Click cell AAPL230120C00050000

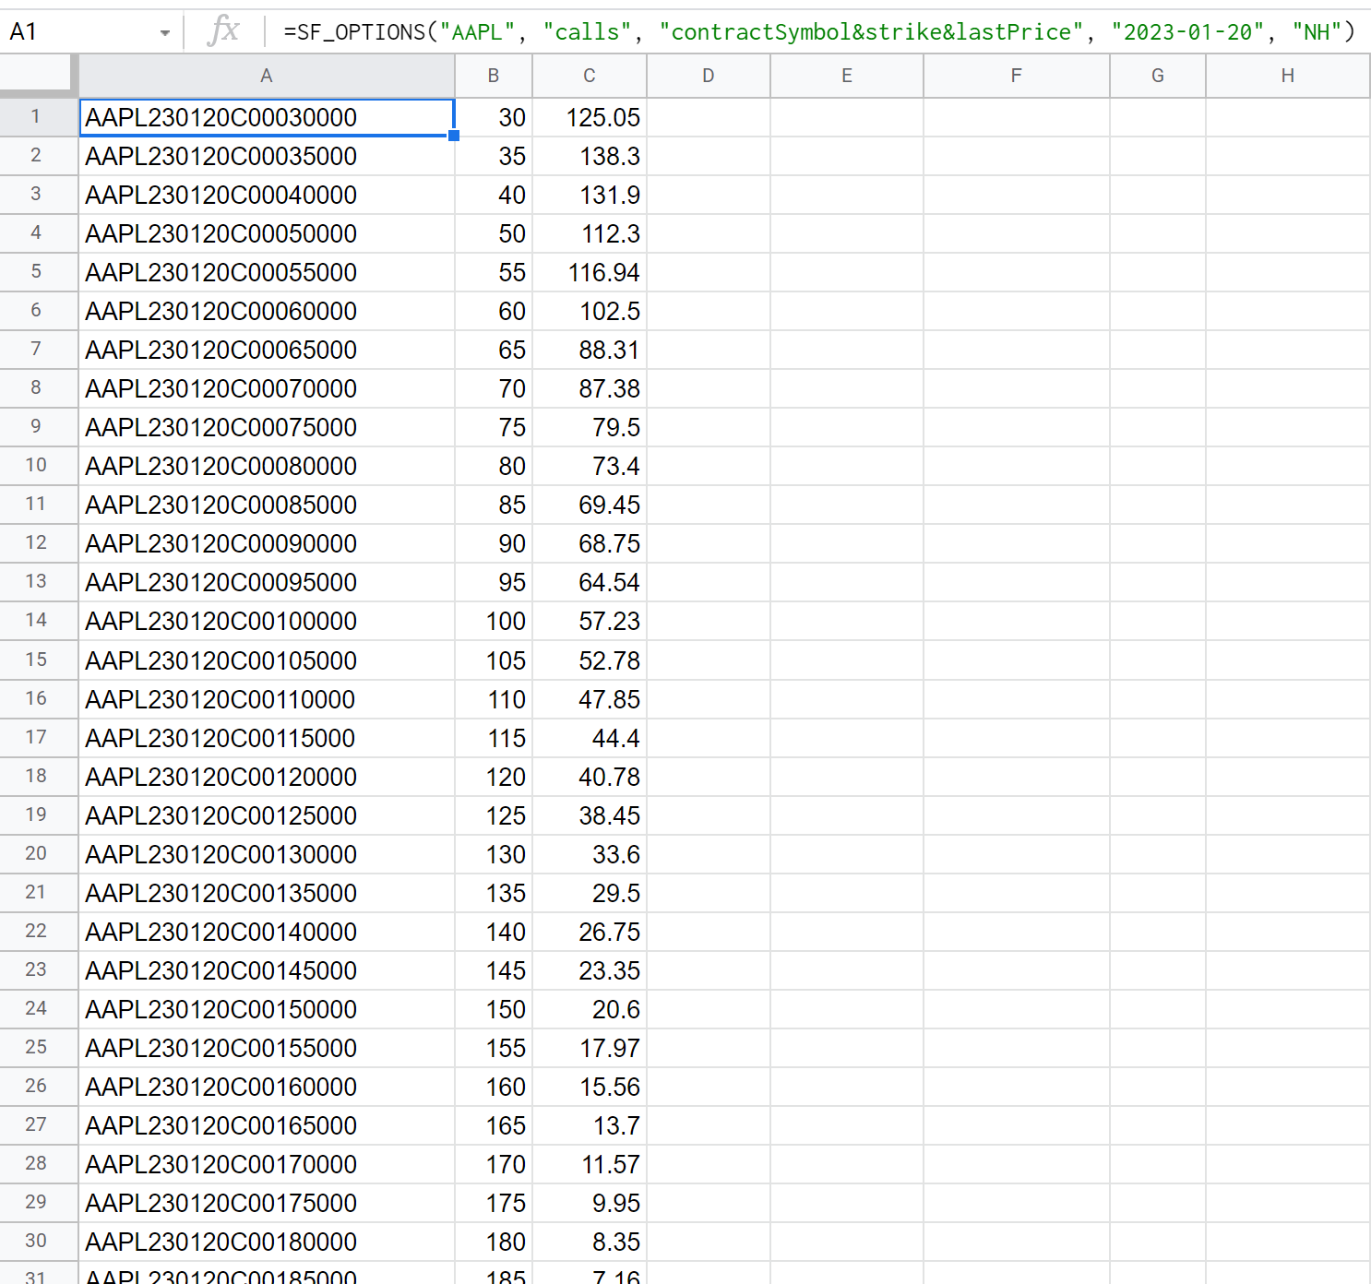tap(267, 233)
